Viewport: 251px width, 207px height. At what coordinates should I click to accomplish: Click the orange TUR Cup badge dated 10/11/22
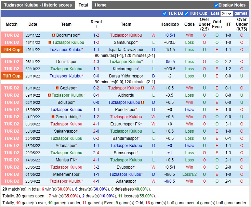coord(12,50)
